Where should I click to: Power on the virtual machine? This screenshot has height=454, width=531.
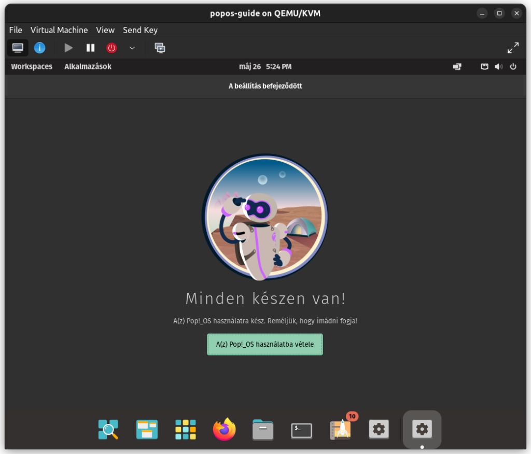pyautogui.click(x=68, y=48)
